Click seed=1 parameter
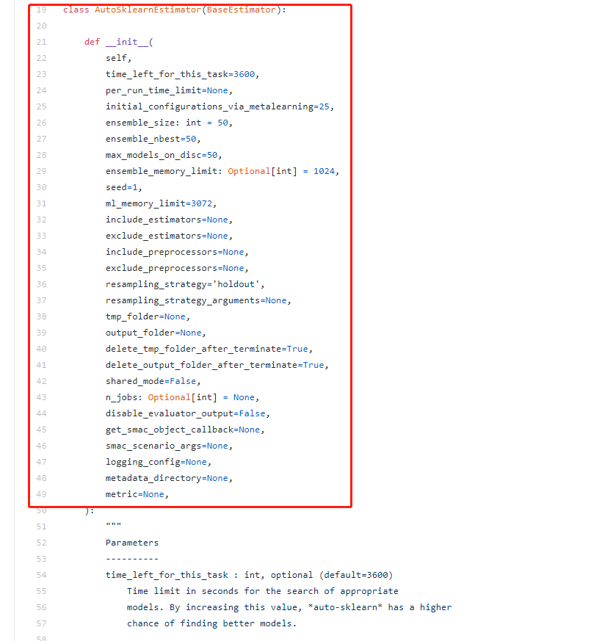This screenshot has height=641, width=602. click(121, 187)
